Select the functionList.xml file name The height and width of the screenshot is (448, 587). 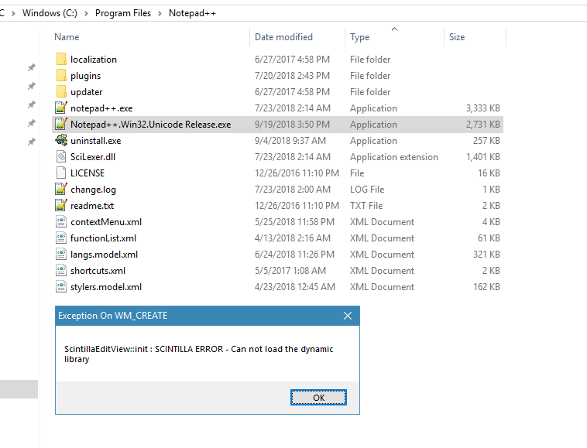click(103, 238)
